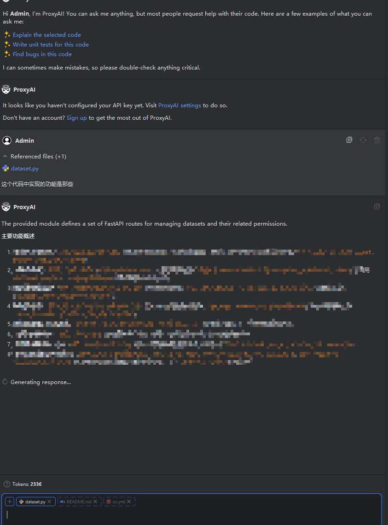Remove dataset.py tag from context
Image resolution: width=388 pixels, height=525 pixels.
point(49,502)
